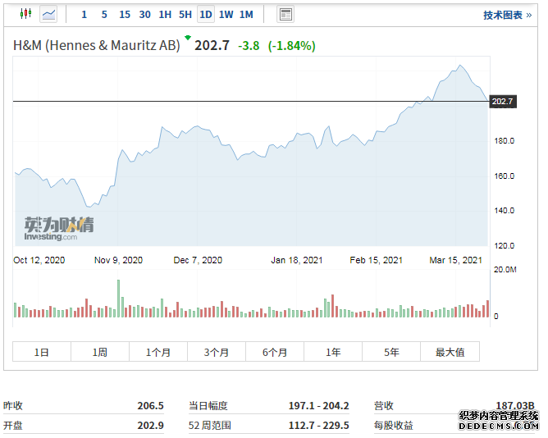Click the Feb 15, 2021 date label
548x438 pixels.
coord(377,260)
